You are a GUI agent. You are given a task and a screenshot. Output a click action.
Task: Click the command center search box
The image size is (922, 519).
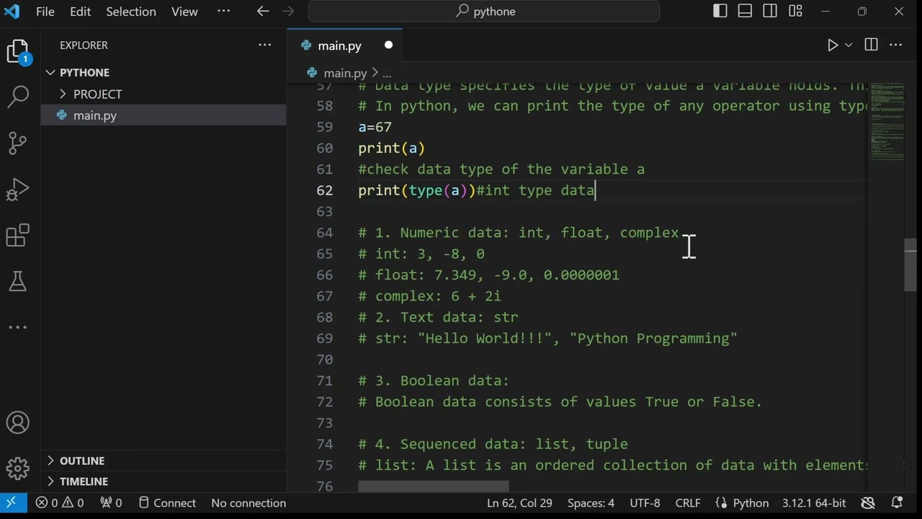click(x=484, y=12)
